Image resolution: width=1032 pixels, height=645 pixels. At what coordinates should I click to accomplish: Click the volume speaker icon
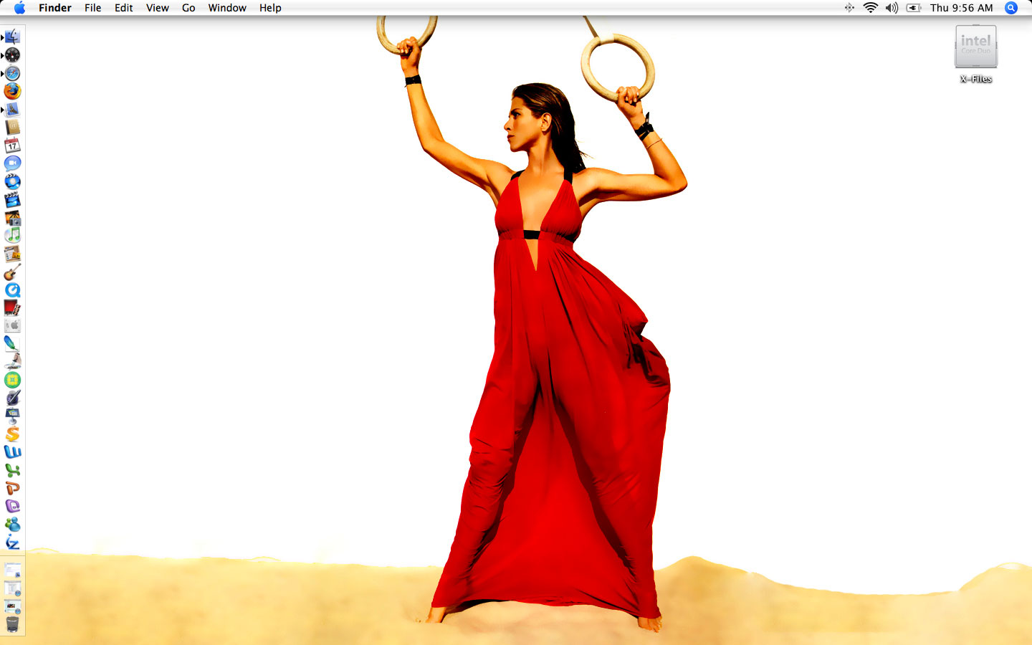892,8
